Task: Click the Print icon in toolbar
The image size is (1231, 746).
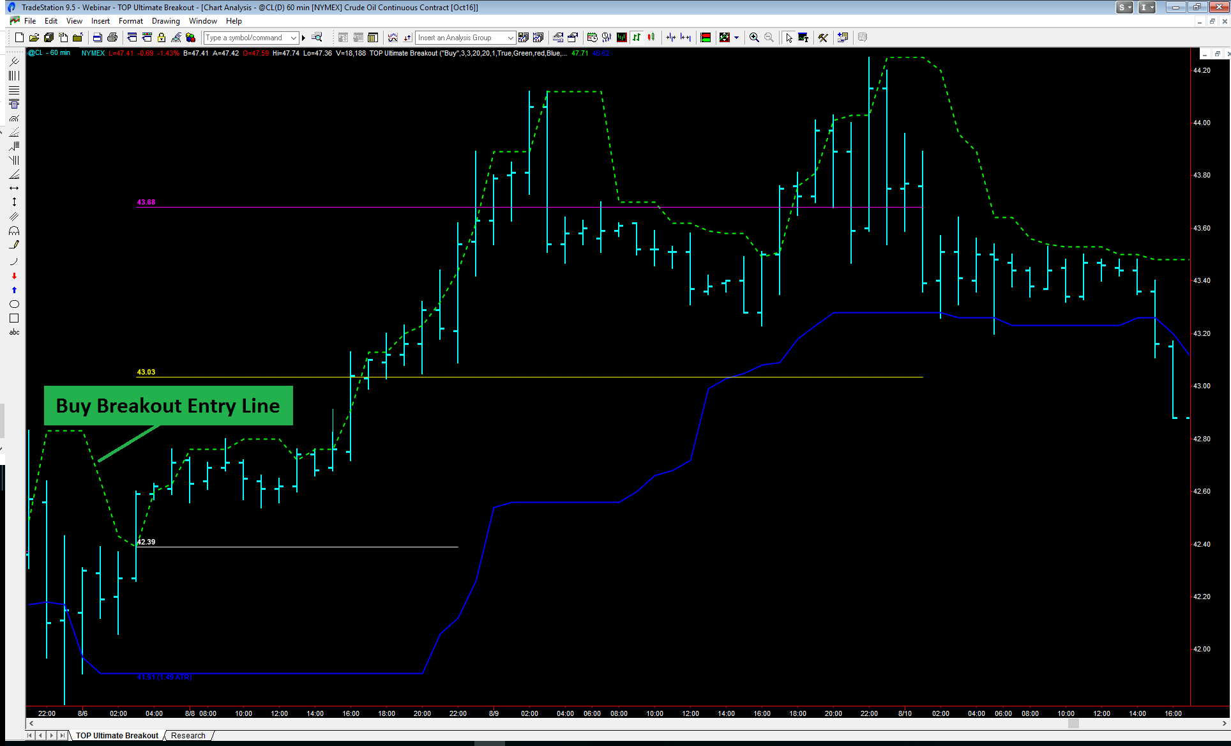Action: click(112, 38)
